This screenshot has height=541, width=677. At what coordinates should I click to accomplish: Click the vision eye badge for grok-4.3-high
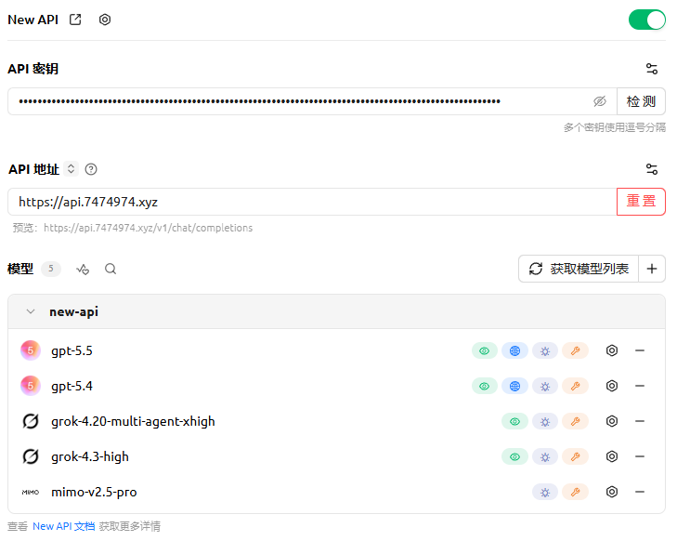[514, 457]
